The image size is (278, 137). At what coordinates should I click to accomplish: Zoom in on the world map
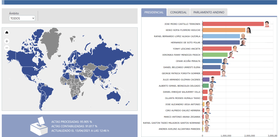click(7, 41)
